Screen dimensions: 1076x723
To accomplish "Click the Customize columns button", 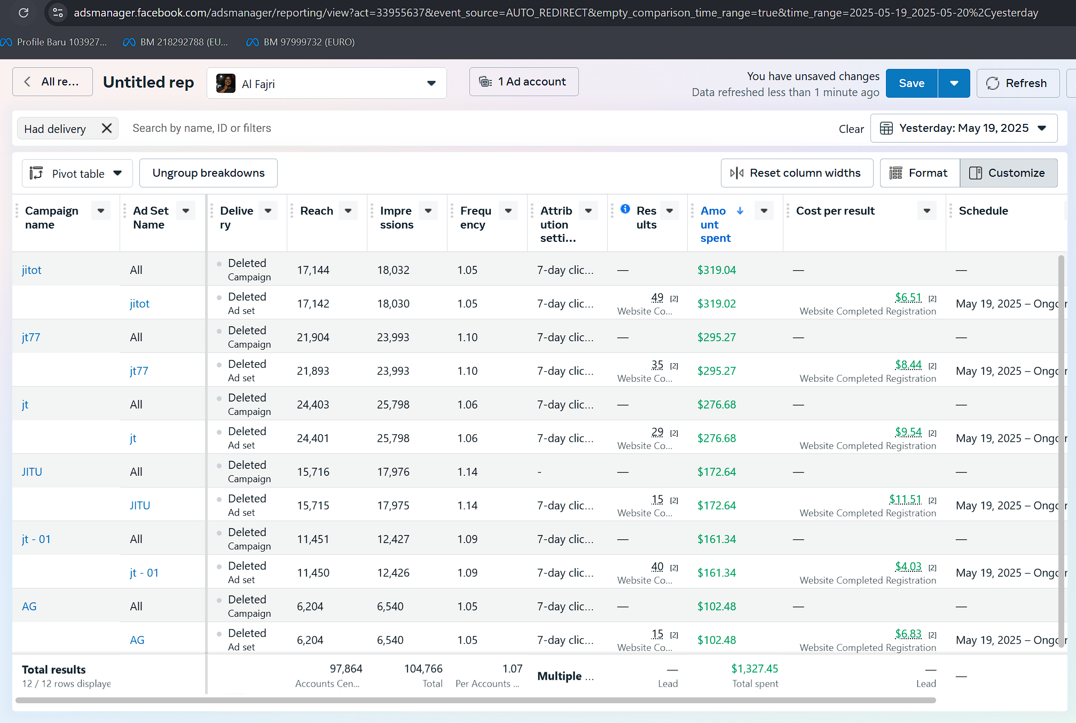I will point(1008,173).
